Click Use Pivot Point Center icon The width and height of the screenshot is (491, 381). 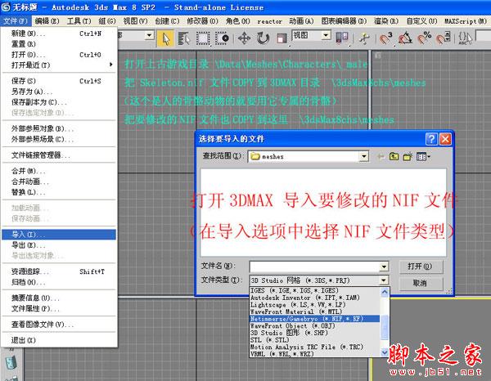(342, 38)
